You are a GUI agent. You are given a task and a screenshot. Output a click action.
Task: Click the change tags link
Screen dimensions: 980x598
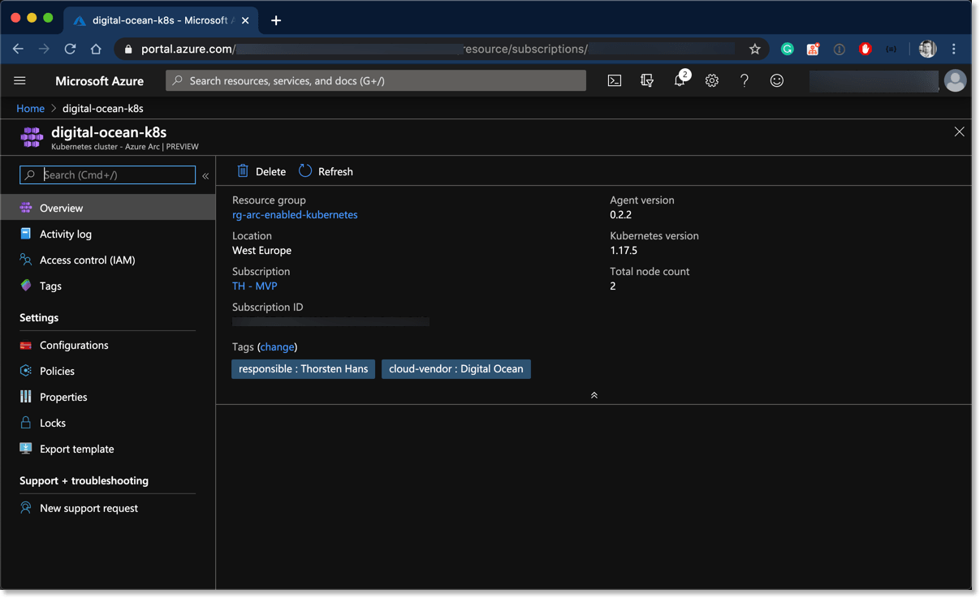[x=277, y=346]
